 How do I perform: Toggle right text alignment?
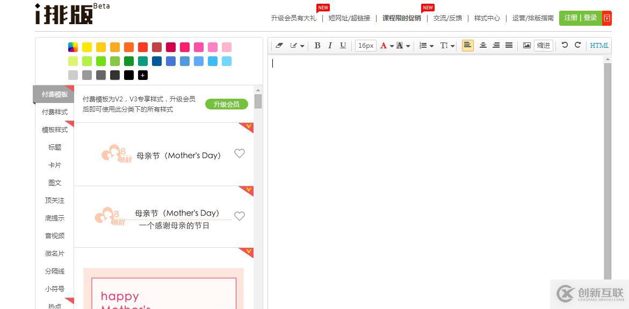pos(496,45)
